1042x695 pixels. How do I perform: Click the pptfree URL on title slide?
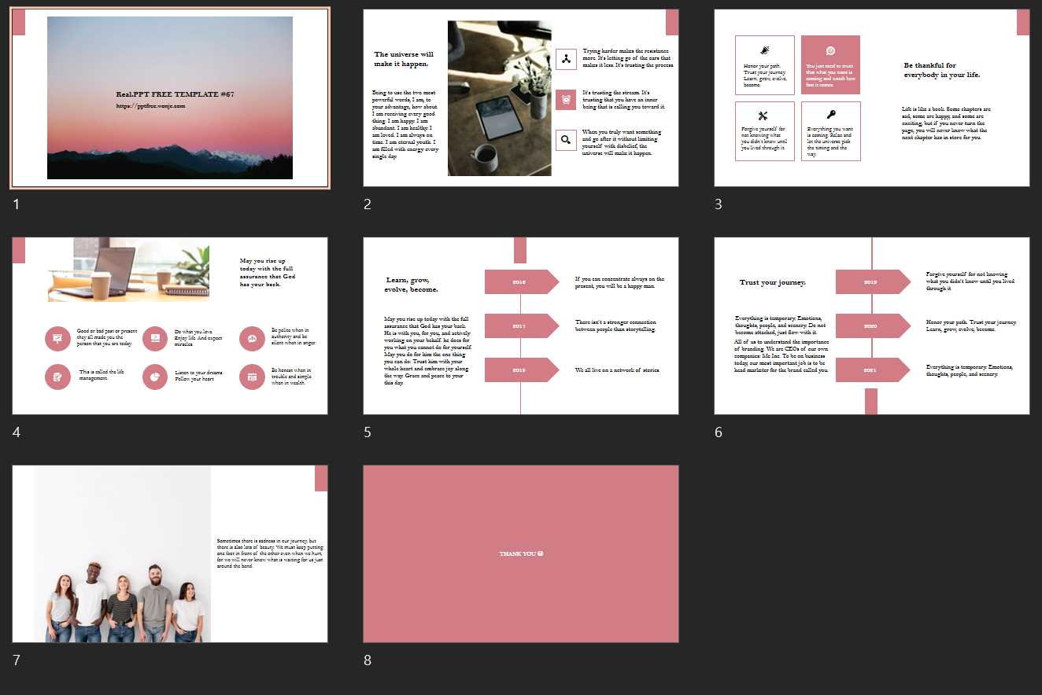150,105
